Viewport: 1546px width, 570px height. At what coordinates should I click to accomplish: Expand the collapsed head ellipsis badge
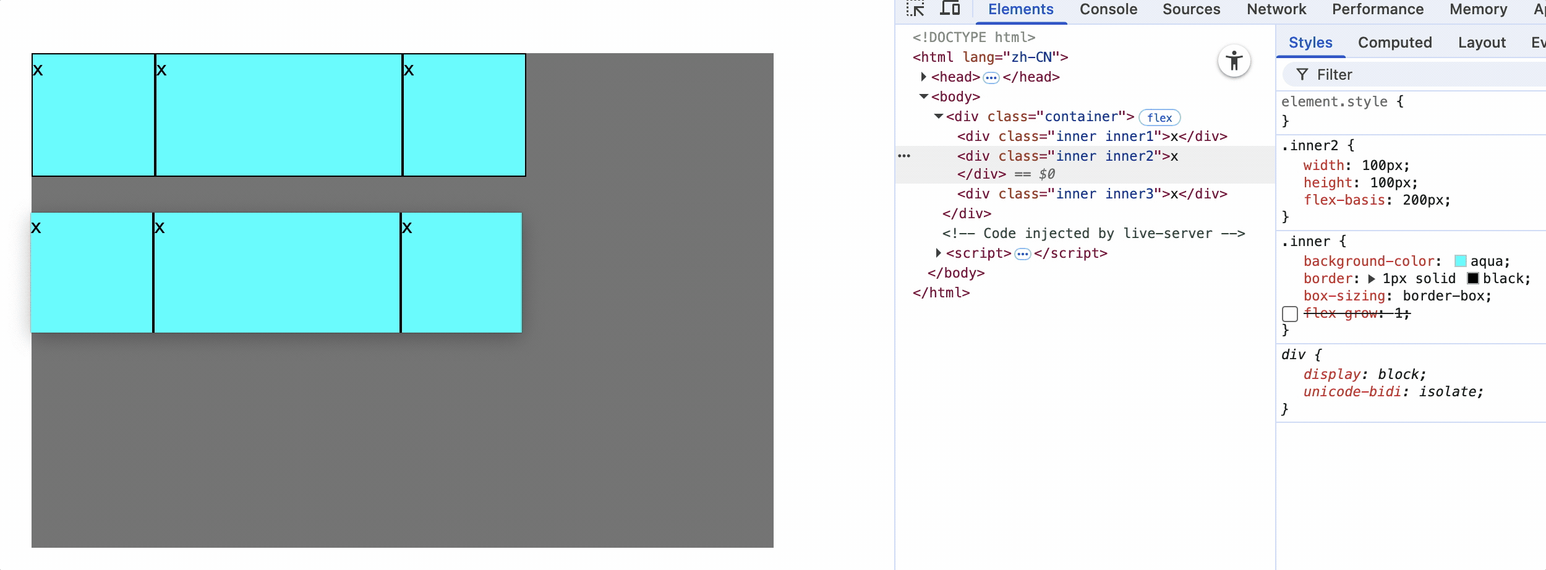point(991,77)
